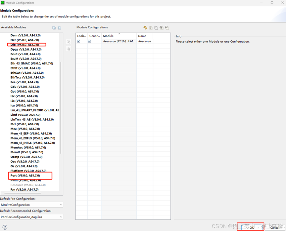Click the double-arrow checkmark clipboard toolbar icon
This screenshot has height=231, width=286.
162,28
